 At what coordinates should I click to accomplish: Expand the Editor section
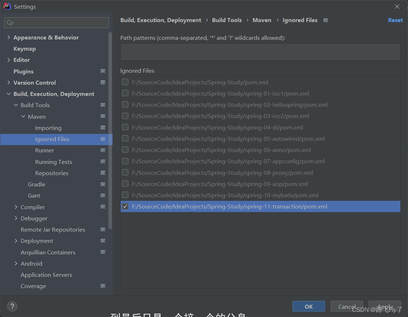(x=9, y=60)
